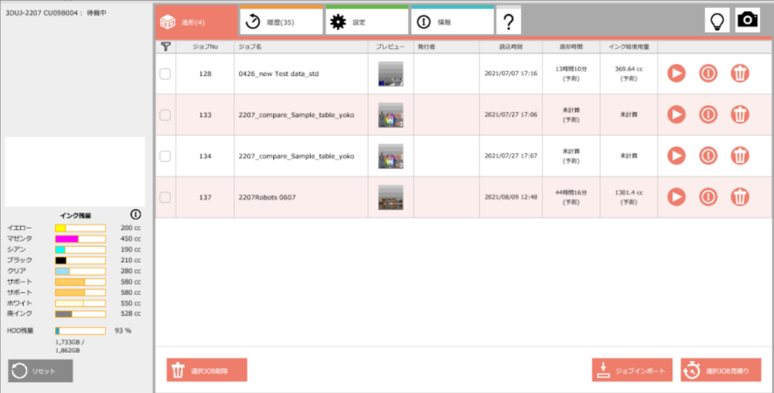This screenshot has height=393, width=774.
Task: Open the filter funnel in table header
Action: pos(166,46)
